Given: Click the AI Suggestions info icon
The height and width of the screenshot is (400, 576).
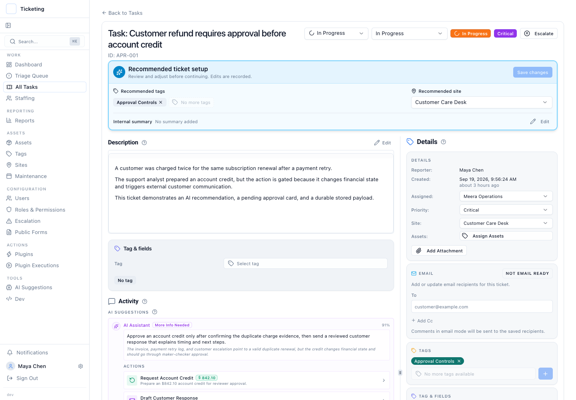Looking at the screenshot, I should tap(155, 312).
